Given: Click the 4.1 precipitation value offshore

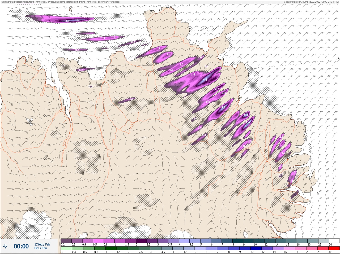Looking at the screenshot, I should click(78, 20).
